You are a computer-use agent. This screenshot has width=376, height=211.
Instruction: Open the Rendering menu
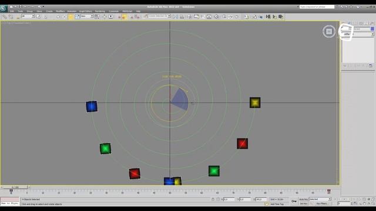click(x=100, y=11)
